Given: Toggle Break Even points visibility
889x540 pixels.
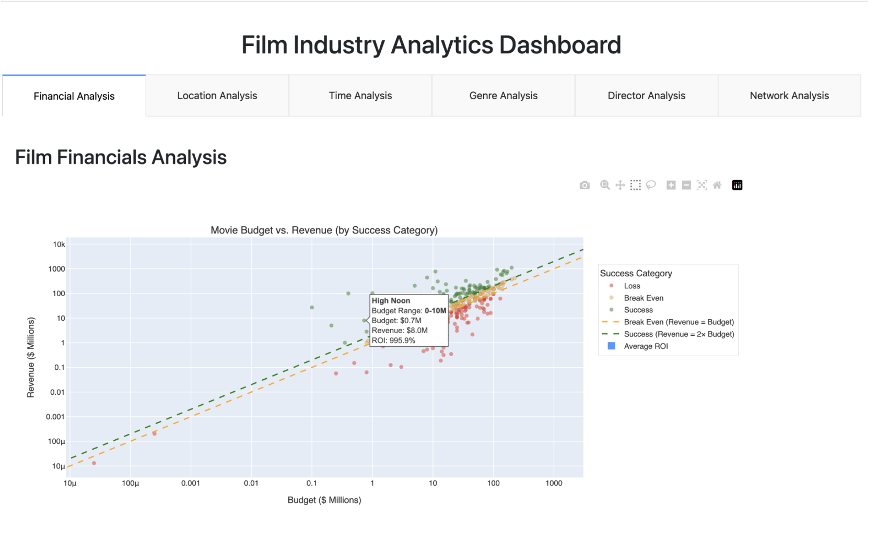Looking at the screenshot, I should click(x=644, y=298).
